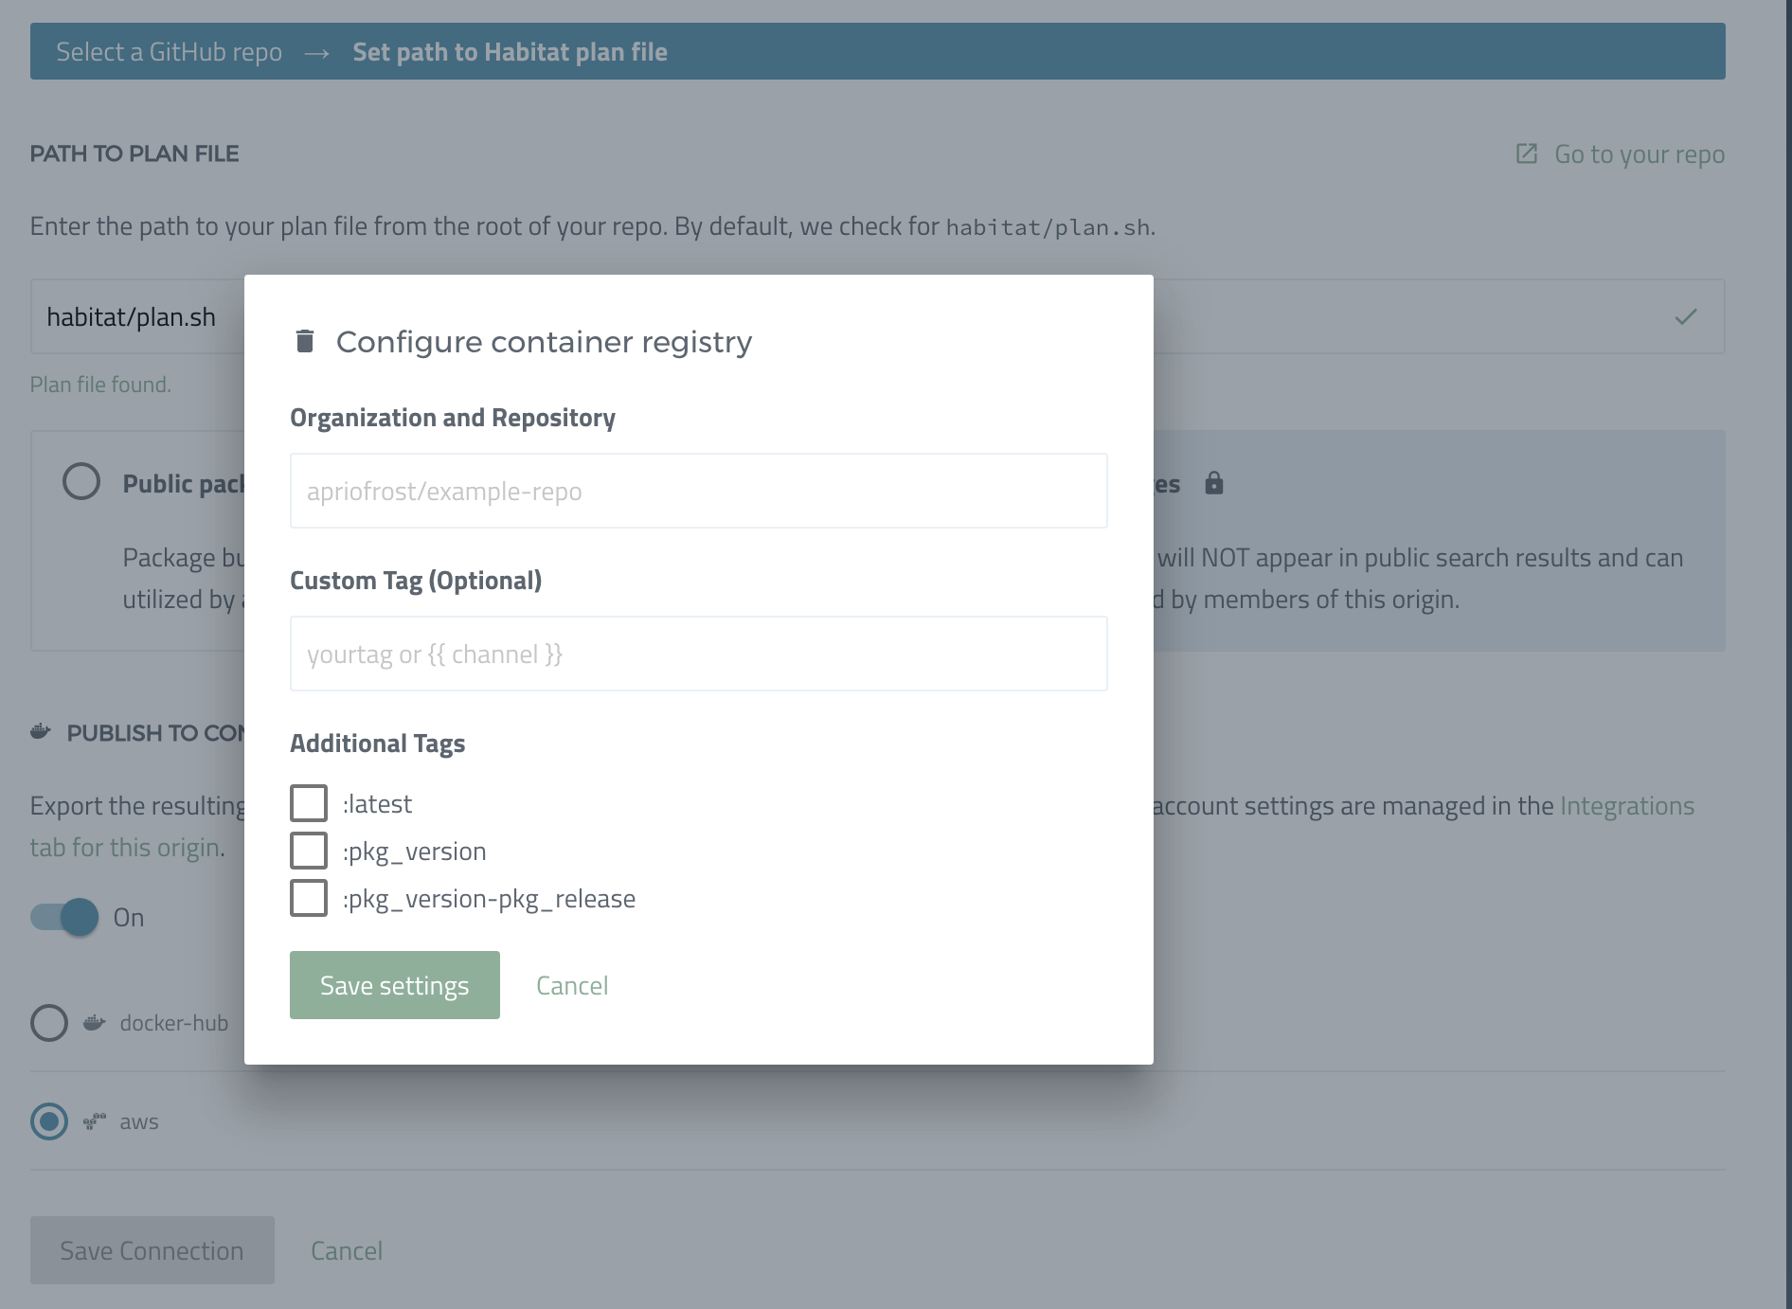Click the Set path to Habitat plan file step

click(x=511, y=51)
